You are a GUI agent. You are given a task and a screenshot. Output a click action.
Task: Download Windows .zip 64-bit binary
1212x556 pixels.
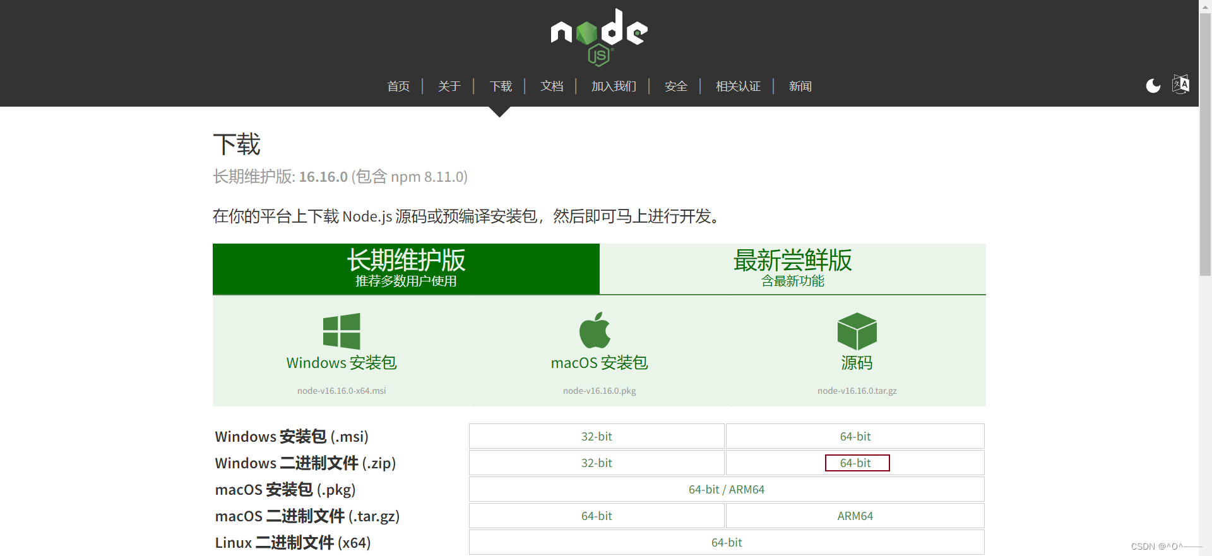tap(855, 463)
